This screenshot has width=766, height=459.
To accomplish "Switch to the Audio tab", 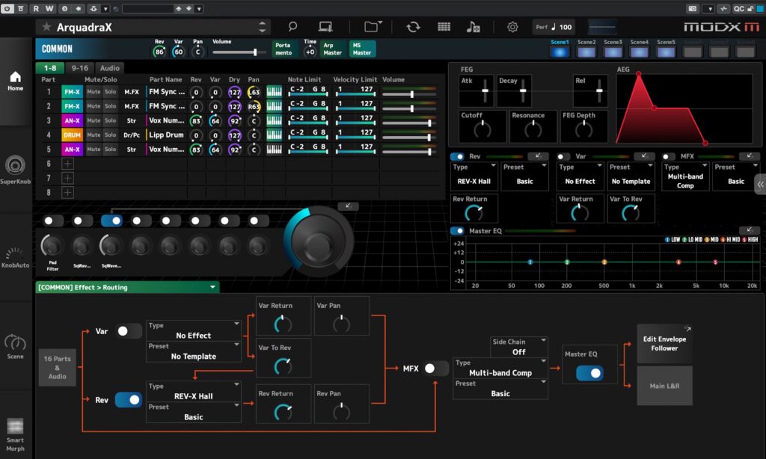I will click(110, 68).
